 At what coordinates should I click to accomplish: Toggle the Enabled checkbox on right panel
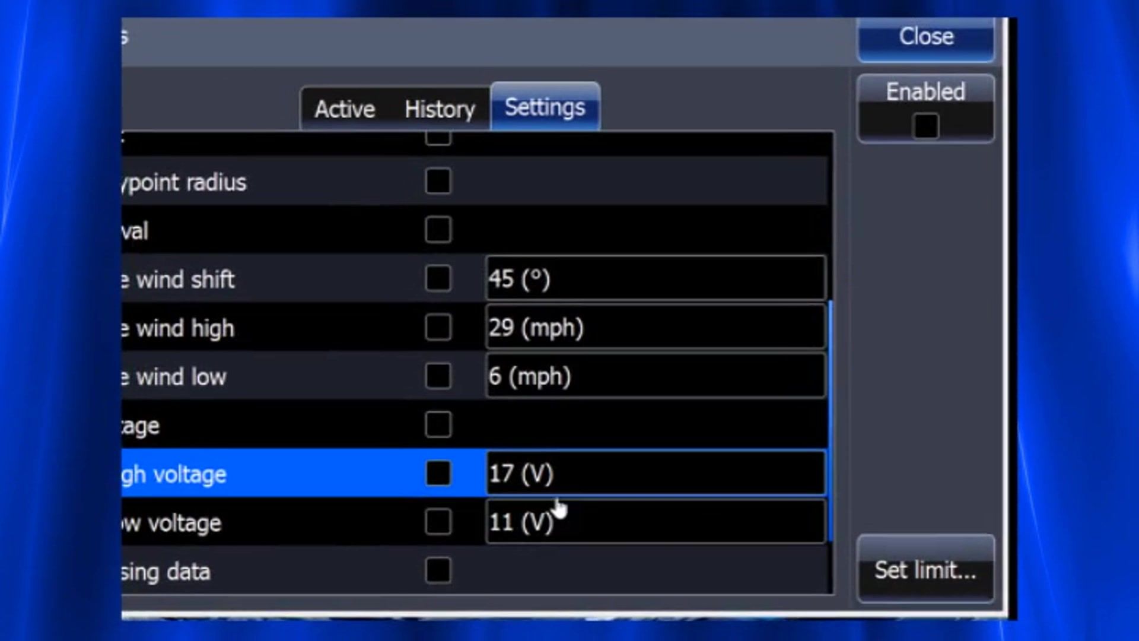[x=926, y=126]
